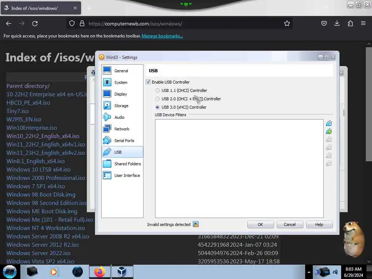This screenshot has height=279, width=372.
Task: Go back in Firefox
Action: (x=9, y=24)
